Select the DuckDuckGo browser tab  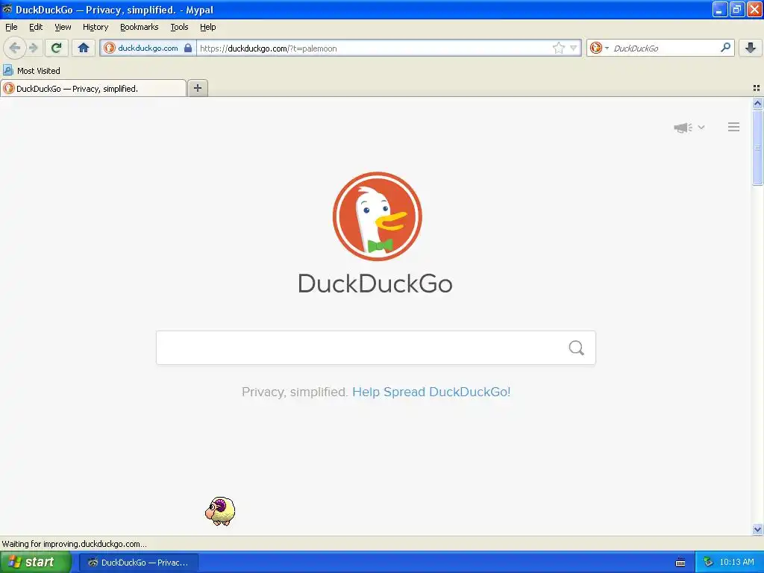[93, 88]
